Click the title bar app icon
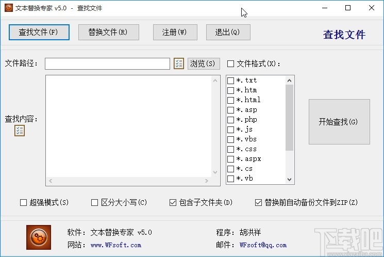 click(9, 8)
